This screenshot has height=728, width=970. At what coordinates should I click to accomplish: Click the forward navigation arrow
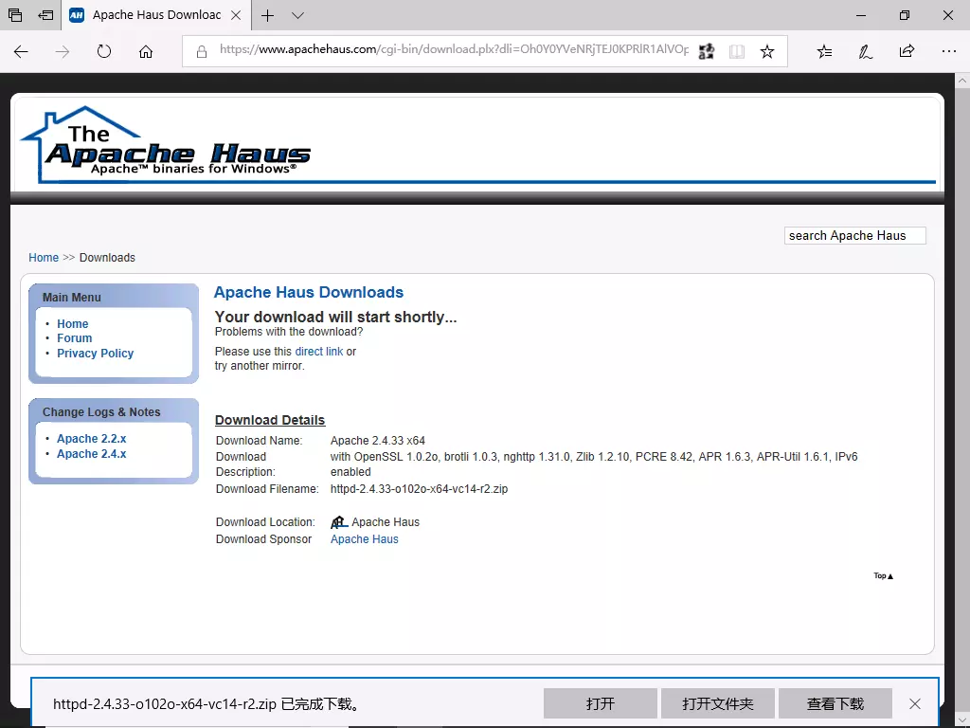[x=63, y=51]
